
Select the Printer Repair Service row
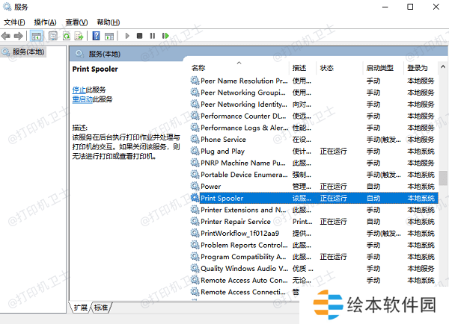(x=236, y=222)
